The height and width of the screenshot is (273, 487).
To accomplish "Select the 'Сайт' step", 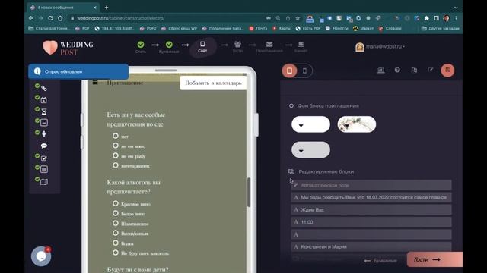I will [202, 47].
